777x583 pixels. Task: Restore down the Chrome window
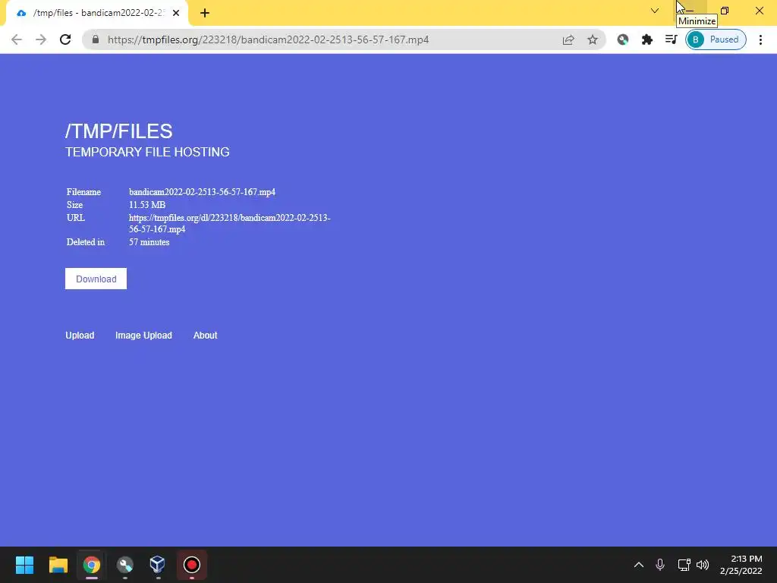pyautogui.click(x=725, y=11)
